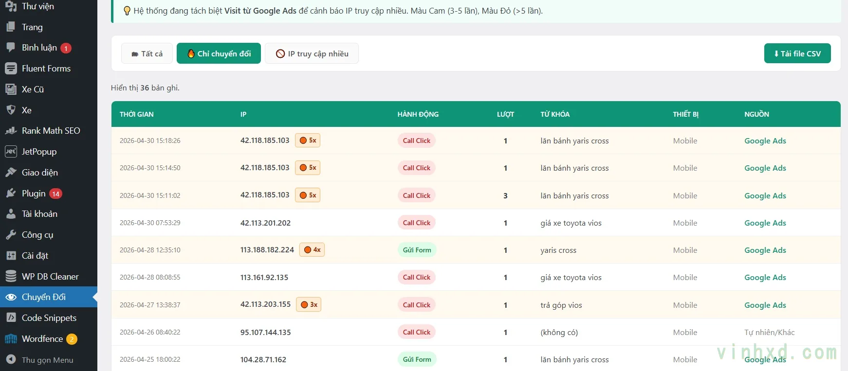Download data with Tải file CSV button
The width and height of the screenshot is (848, 371).
pyautogui.click(x=797, y=53)
